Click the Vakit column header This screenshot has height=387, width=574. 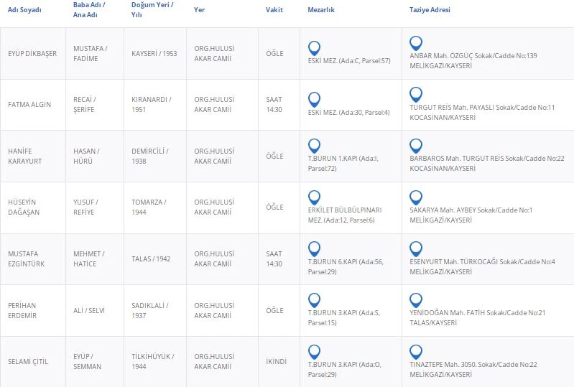274,10
